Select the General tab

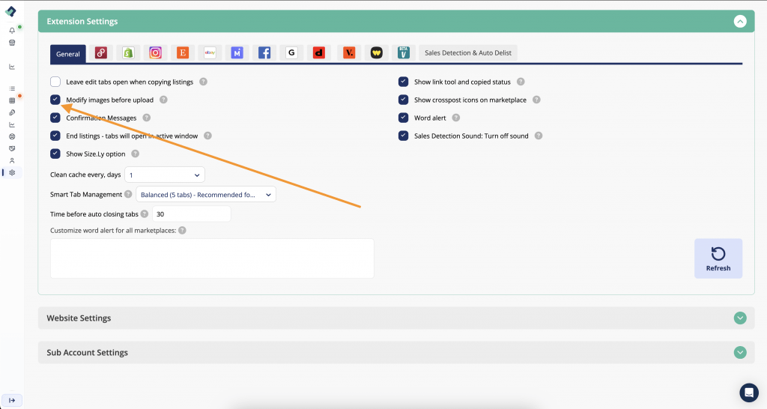pyautogui.click(x=68, y=54)
